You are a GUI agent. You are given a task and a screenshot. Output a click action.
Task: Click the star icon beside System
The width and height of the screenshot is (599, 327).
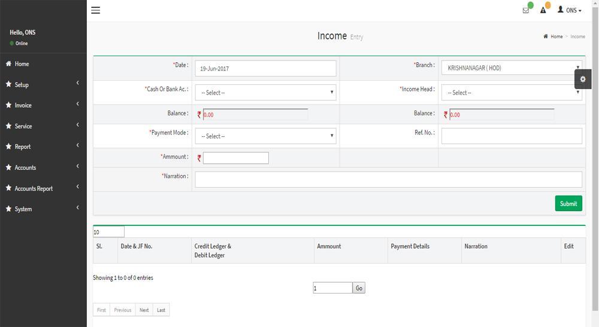pos(8,209)
